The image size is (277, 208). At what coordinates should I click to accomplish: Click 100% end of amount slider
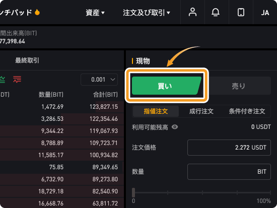[270, 192]
